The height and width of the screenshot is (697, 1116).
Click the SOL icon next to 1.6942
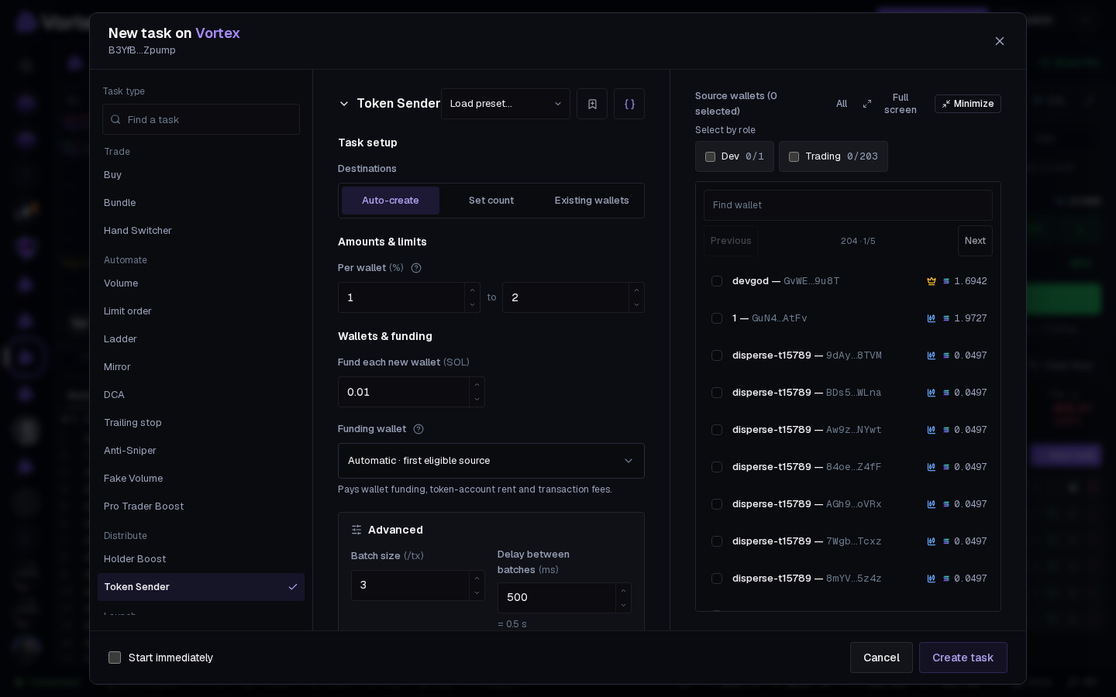tap(946, 281)
